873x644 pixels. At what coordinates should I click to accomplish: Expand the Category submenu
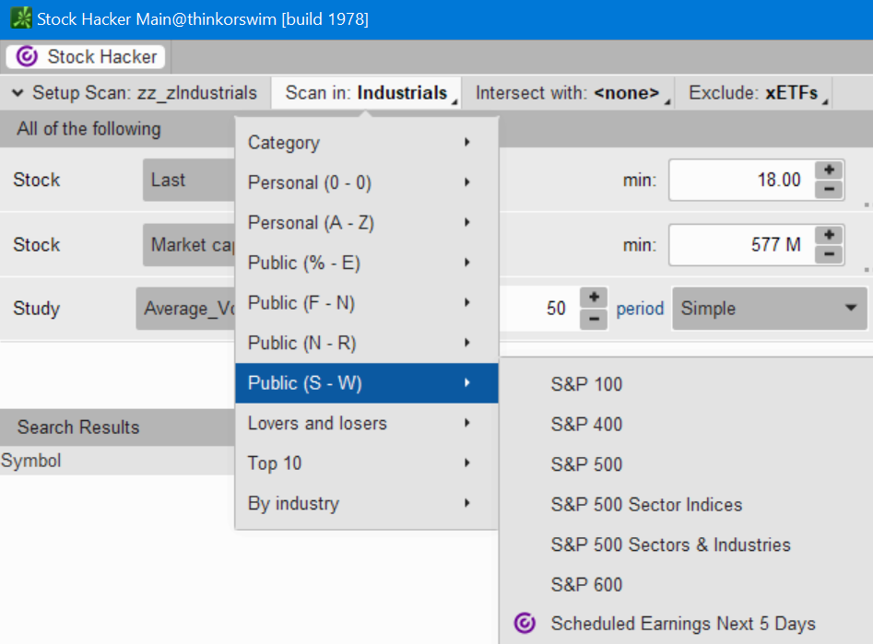click(x=366, y=143)
